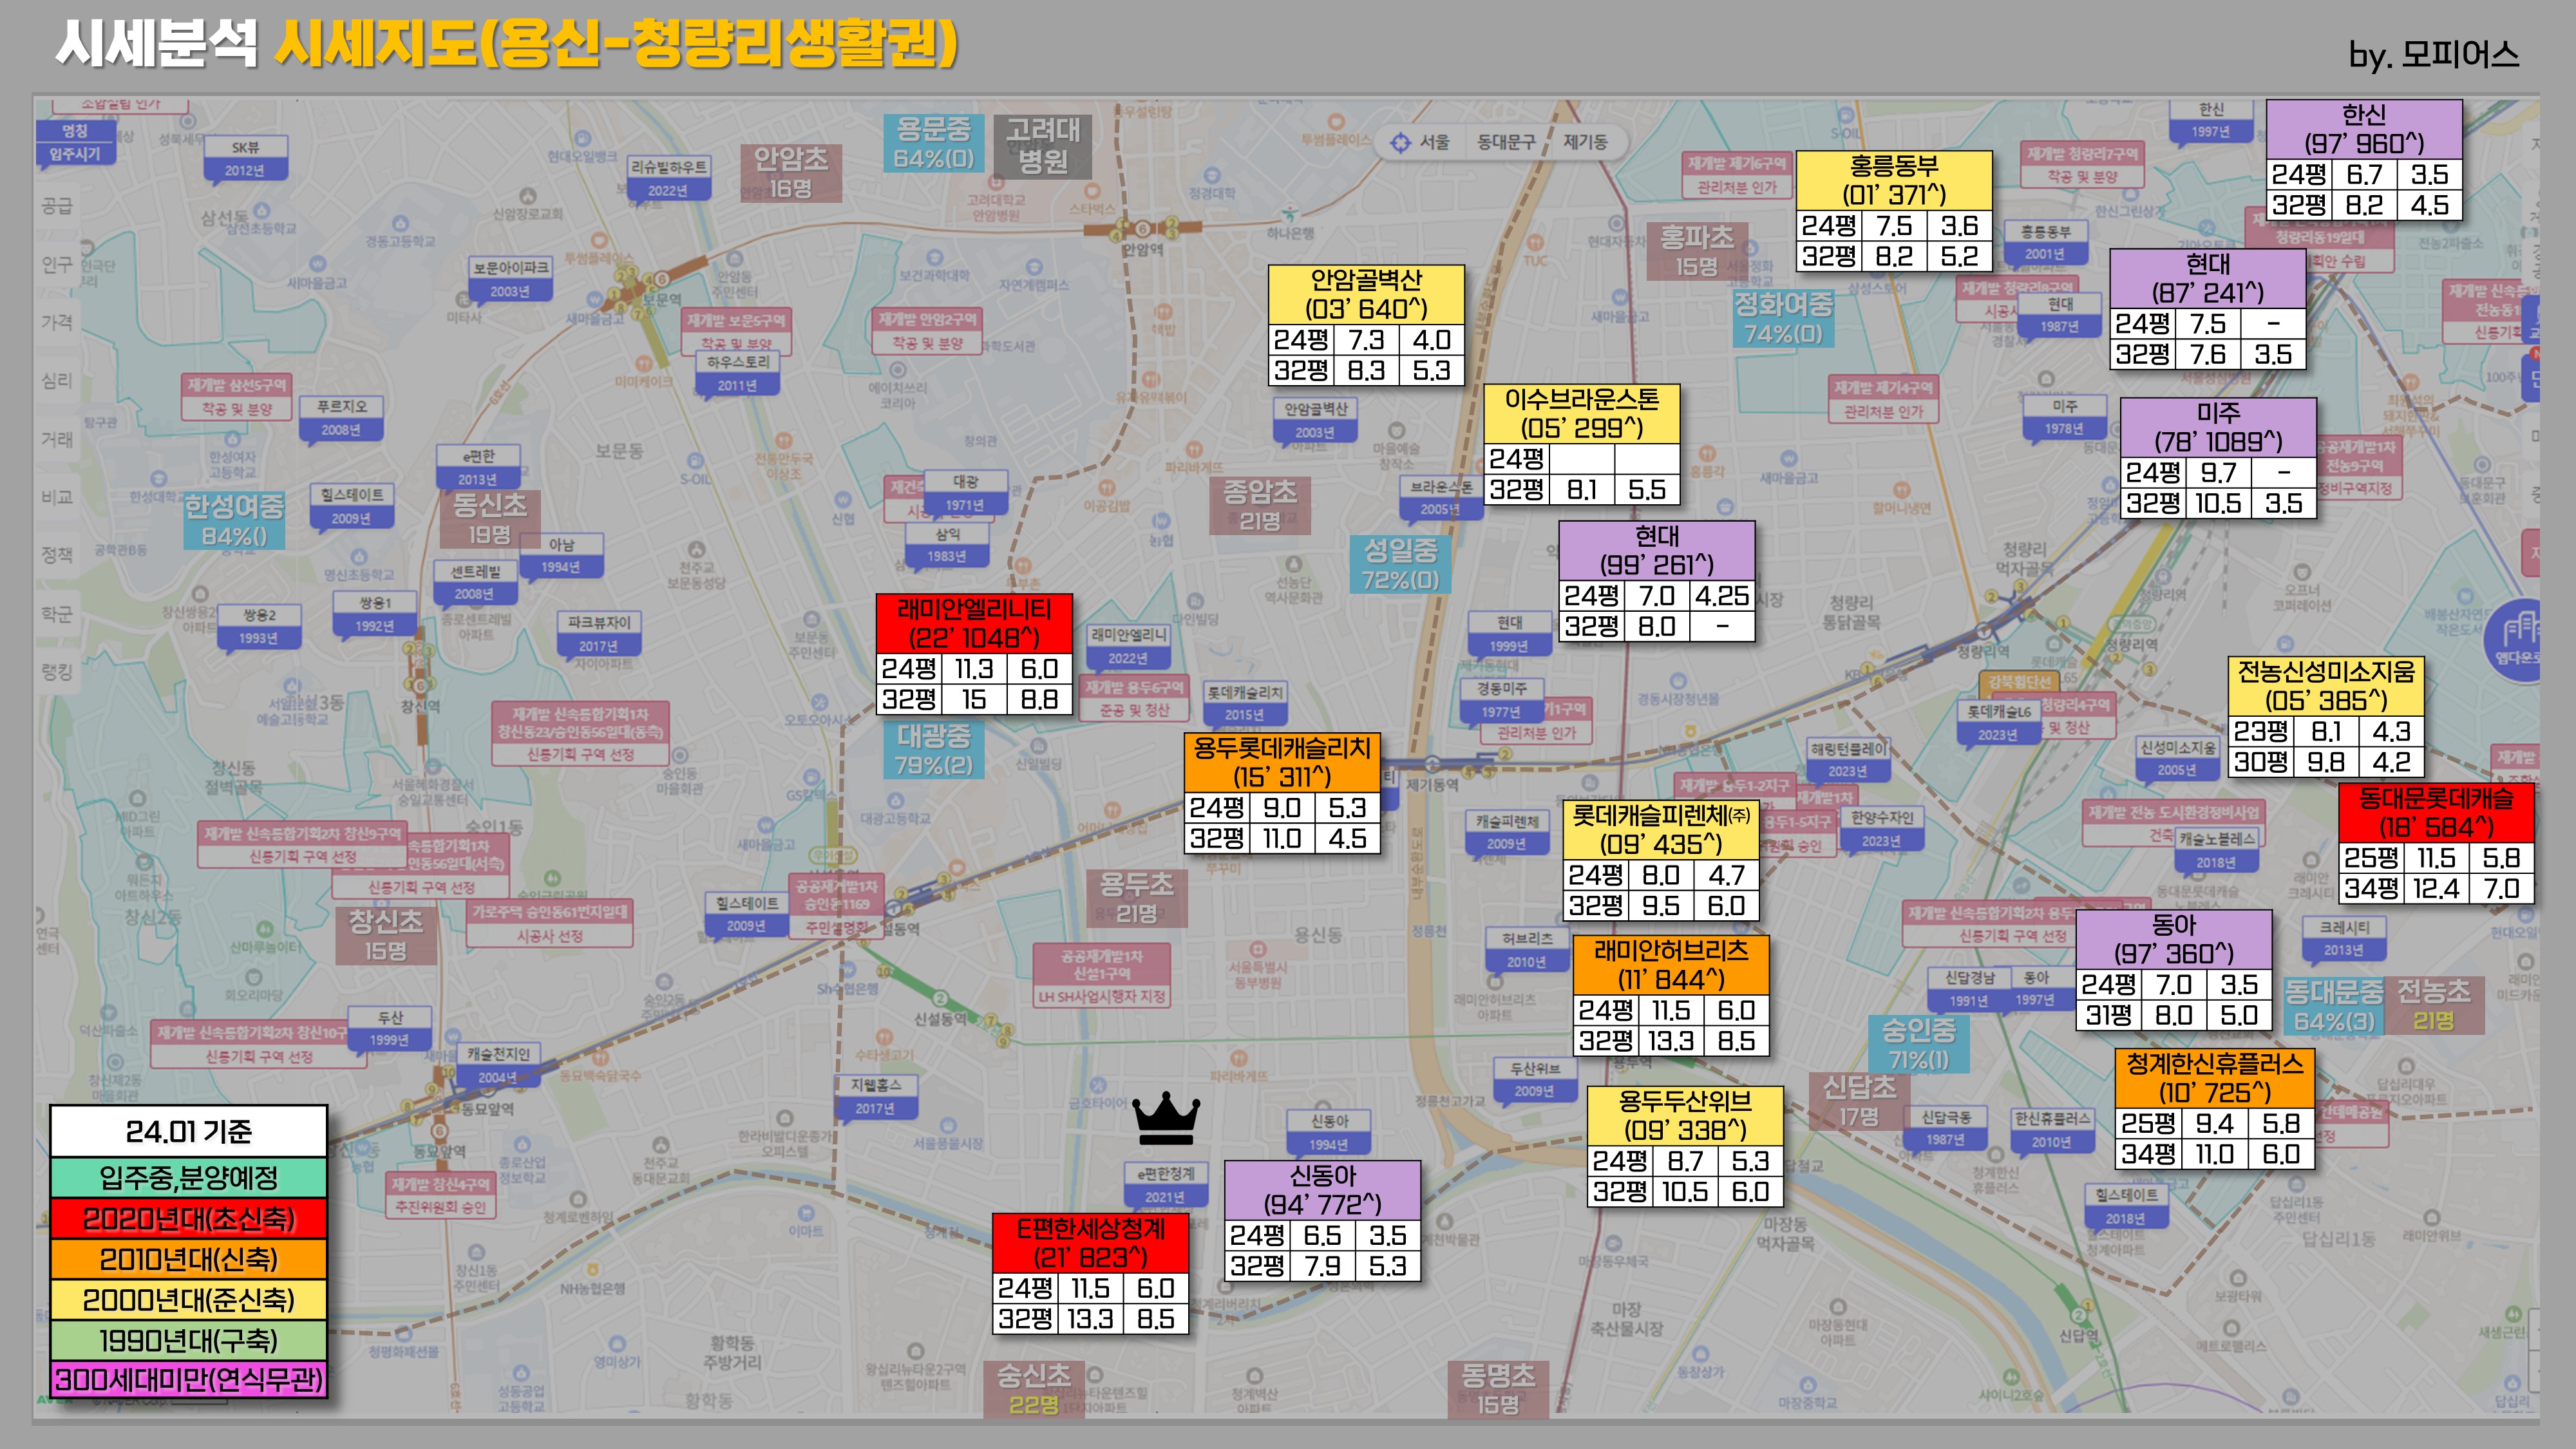
Task: Click the crosshair location icon beside 서울
Action: [1400, 142]
